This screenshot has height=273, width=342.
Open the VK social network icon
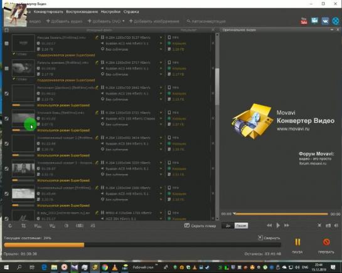pos(325,21)
